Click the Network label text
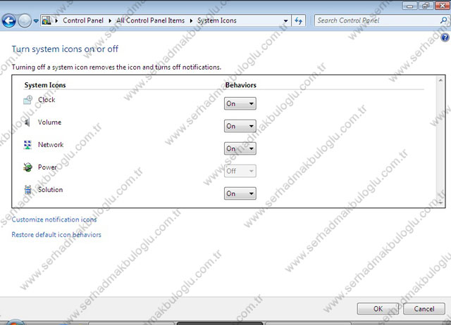The image size is (451, 325). click(51, 144)
